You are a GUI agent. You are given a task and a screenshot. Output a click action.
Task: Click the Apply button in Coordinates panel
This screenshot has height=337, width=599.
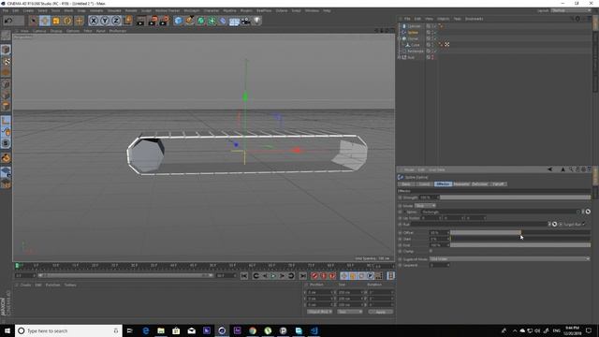tap(381, 312)
